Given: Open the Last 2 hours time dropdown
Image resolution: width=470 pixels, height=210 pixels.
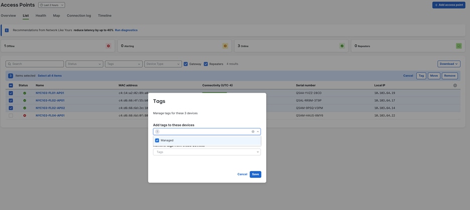Looking at the screenshot, I should pos(52,5).
